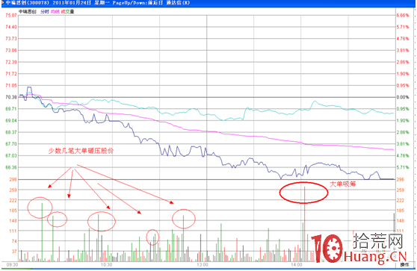Select the 均线 legend label
Viewport: 417px width, 271px height.
(x=55, y=12)
